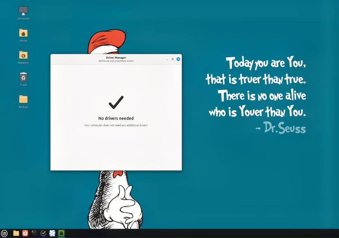
Task: Open the Trash from the desktop
Action: [23, 78]
